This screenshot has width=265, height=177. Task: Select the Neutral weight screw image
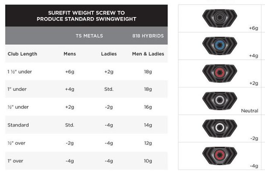tap(219, 101)
